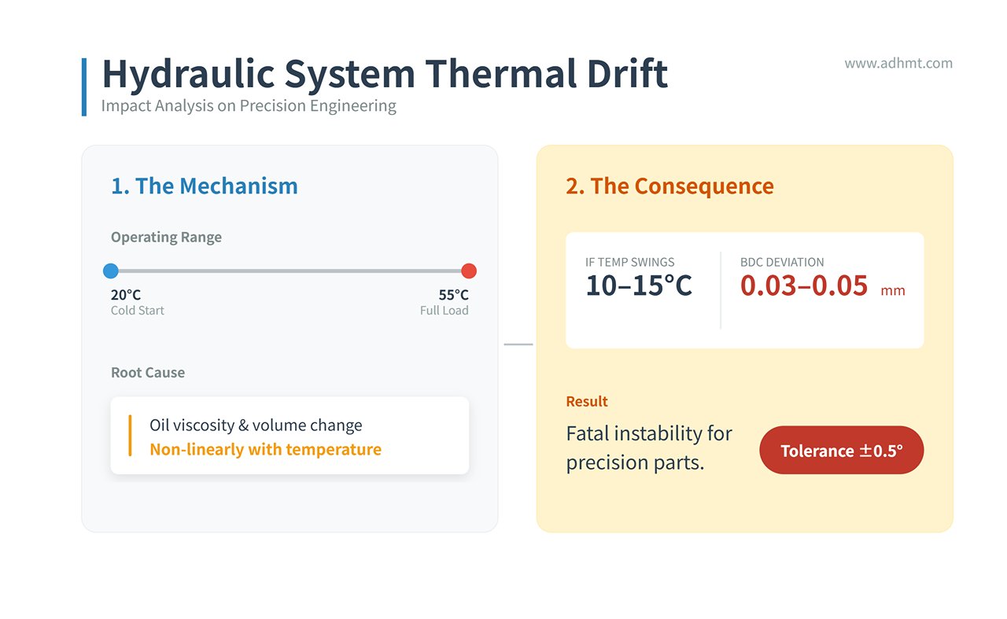
Task: Click the www.adhmt.com website link
Action: (898, 63)
